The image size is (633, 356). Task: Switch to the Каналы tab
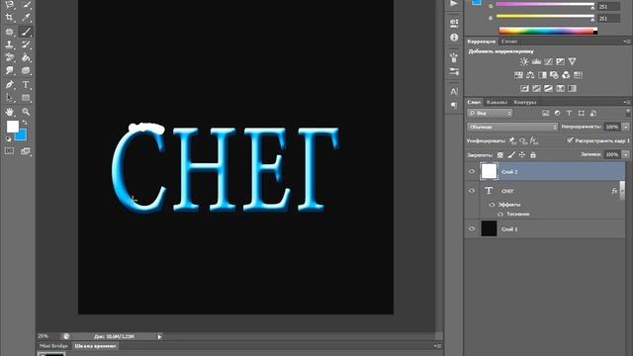[497, 103]
